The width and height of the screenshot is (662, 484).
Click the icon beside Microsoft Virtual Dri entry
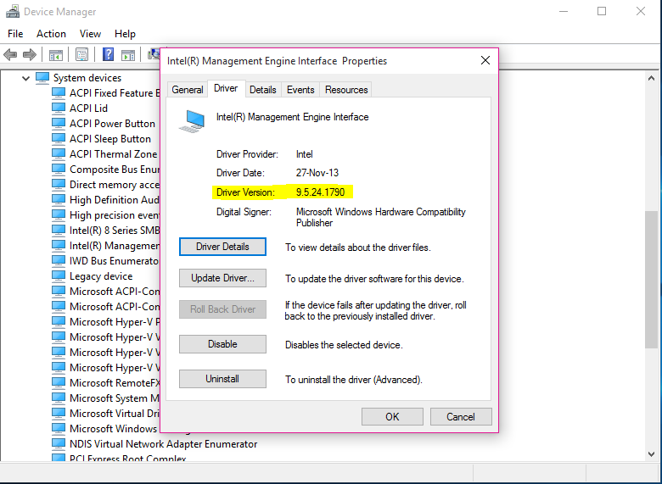(x=59, y=413)
